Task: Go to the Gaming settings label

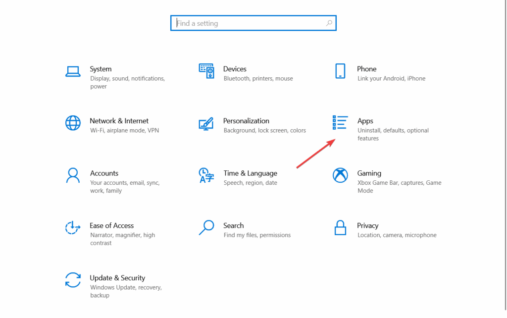Action: (369, 173)
